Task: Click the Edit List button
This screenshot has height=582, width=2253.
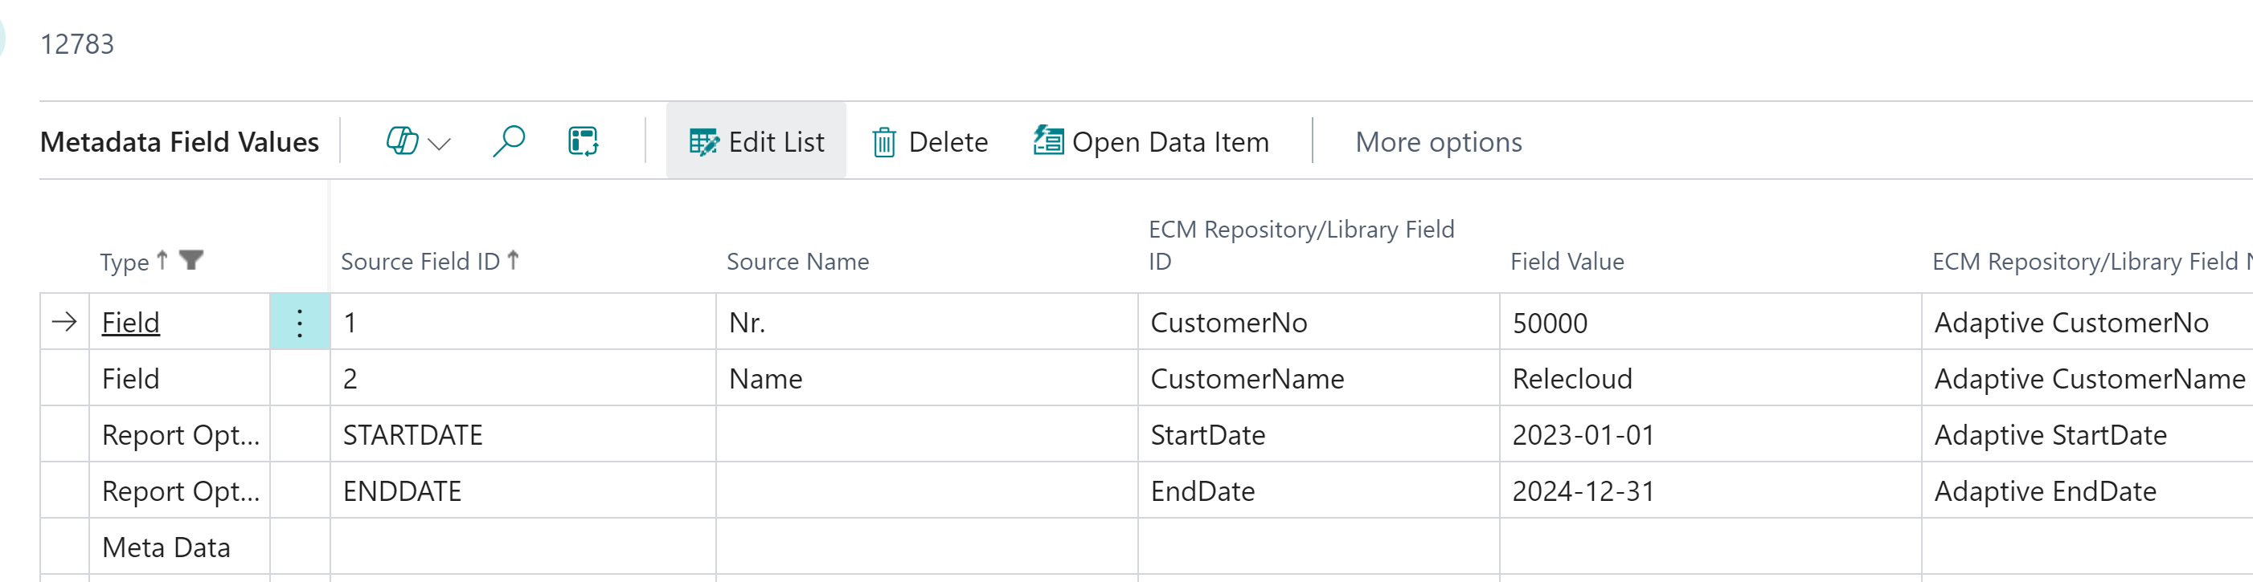Action: 756,141
